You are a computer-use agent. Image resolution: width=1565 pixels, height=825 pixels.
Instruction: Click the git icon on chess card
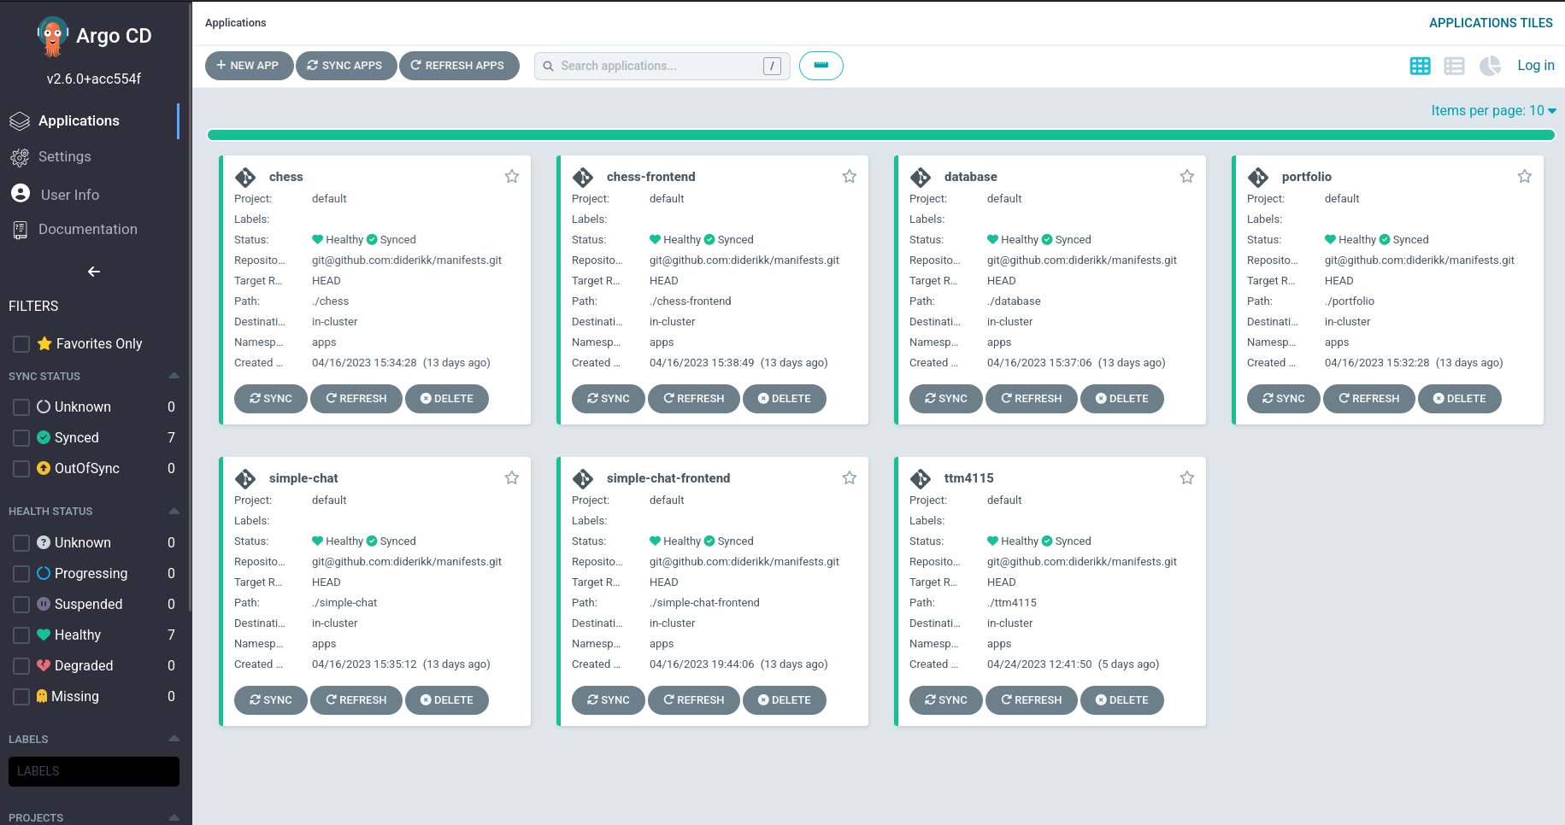[245, 177]
